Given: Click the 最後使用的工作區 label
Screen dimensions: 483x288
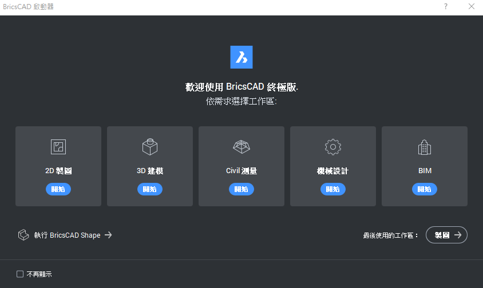Looking at the screenshot, I should pos(391,235).
